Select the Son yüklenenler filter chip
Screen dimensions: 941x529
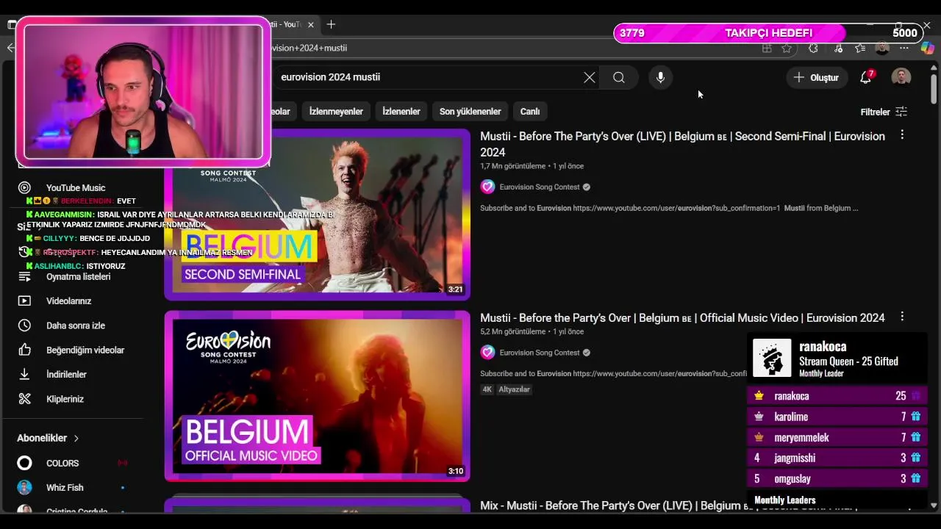pyautogui.click(x=470, y=112)
